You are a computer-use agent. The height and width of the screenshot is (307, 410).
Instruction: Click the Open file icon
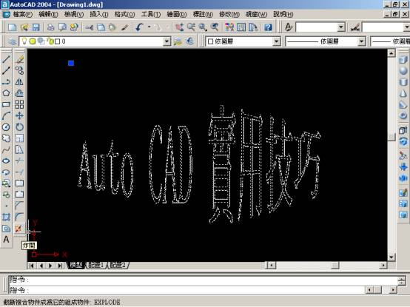(24, 27)
